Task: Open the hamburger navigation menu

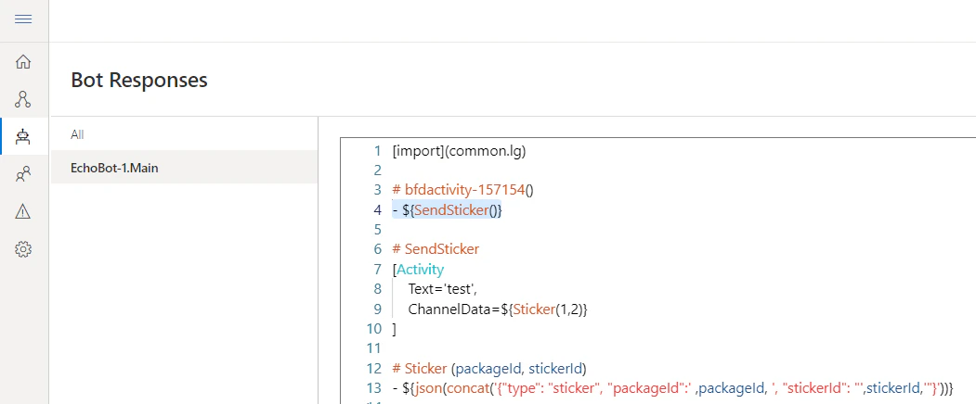Action: [23, 19]
